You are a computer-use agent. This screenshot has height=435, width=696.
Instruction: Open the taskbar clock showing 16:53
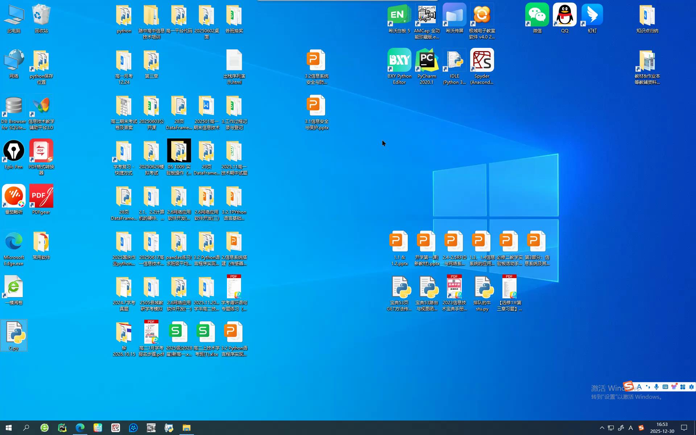[x=662, y=428]
